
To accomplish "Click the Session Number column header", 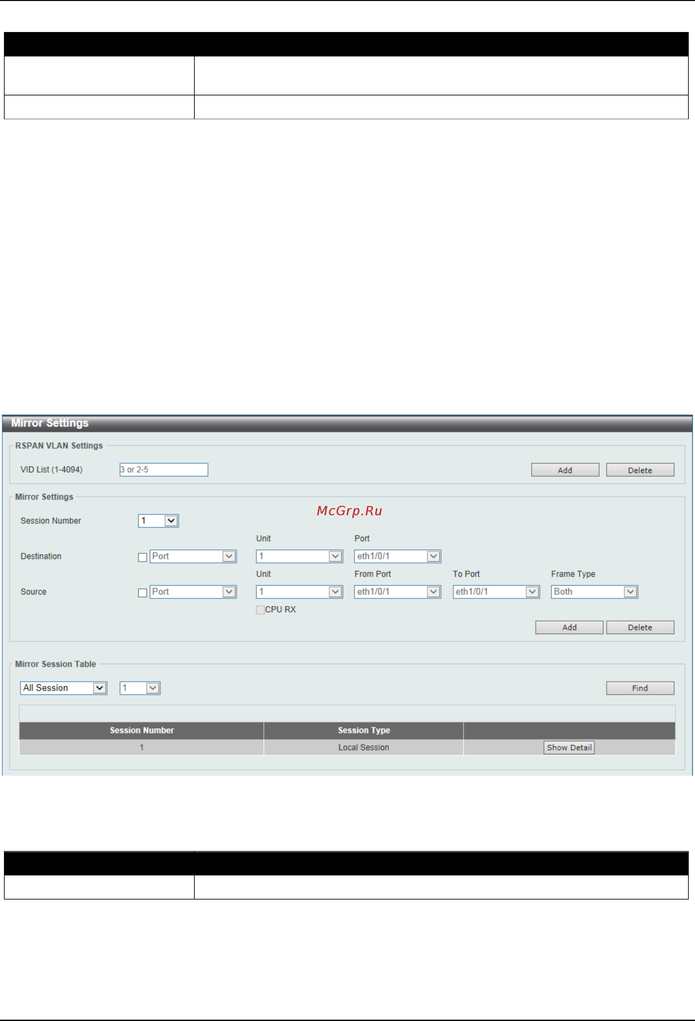I will pyautogui.click(x=142, y=730).
